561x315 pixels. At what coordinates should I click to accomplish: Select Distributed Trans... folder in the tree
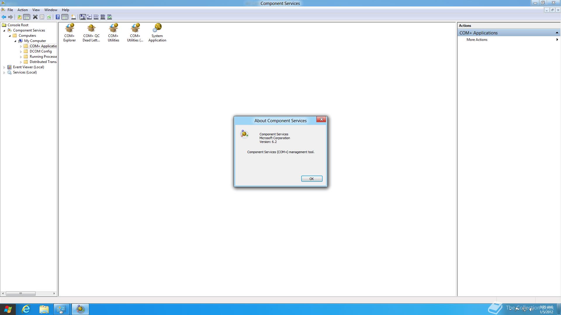pos(43,62)
